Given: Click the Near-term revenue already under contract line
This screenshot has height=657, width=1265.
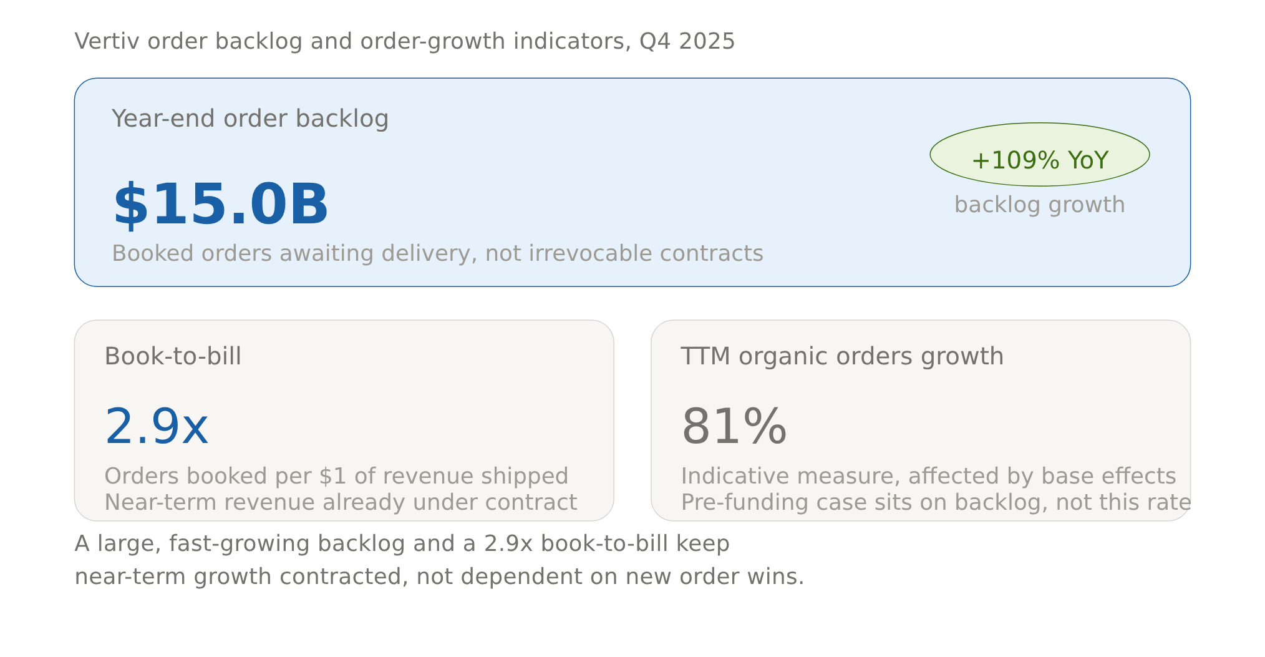Looking at the screenshot, I should tap(341, 502).
